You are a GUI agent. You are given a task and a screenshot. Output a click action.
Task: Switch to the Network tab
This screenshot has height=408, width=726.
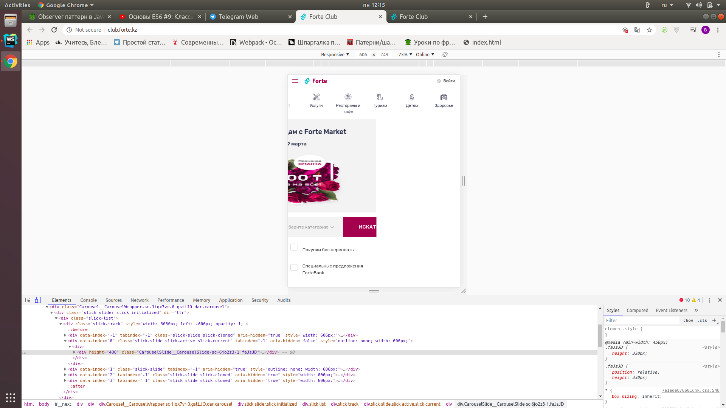click(140, 300)
